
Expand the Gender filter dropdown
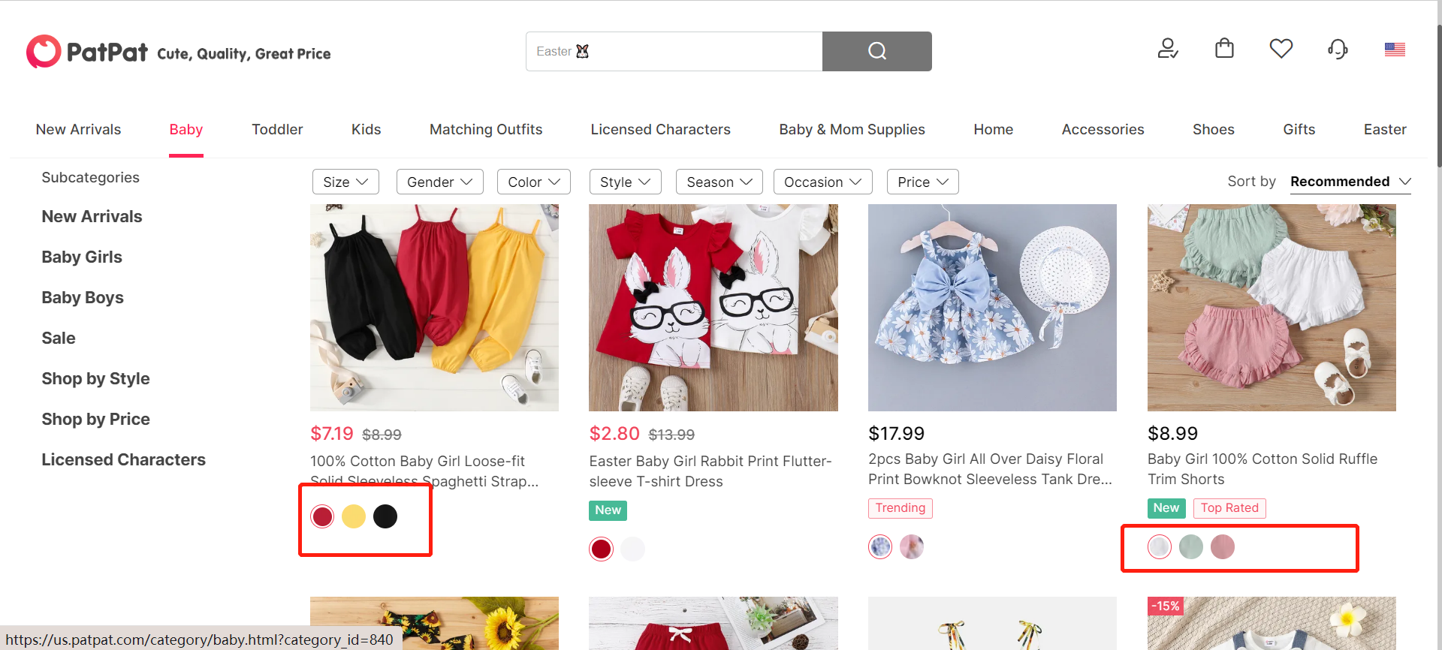click(439, 182)
